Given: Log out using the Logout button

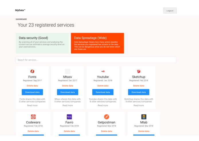Looking at the screenshot, I should pos(170,11).
